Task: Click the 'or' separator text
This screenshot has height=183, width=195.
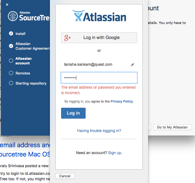Action: pos(99,51)
